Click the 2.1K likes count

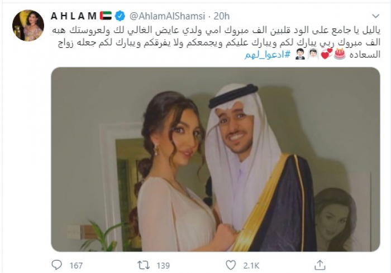tap(251, 266)
